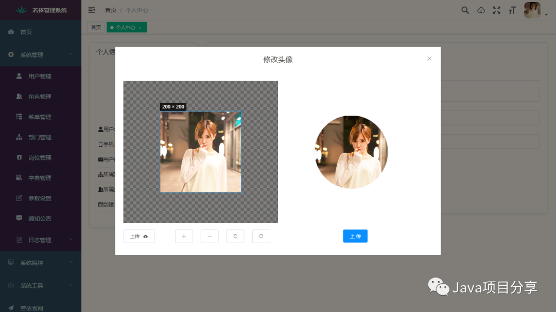Viewport: 556px width, 312px height.
Task: Click the white 上传 file select button
Action: [x=139, y=236]
